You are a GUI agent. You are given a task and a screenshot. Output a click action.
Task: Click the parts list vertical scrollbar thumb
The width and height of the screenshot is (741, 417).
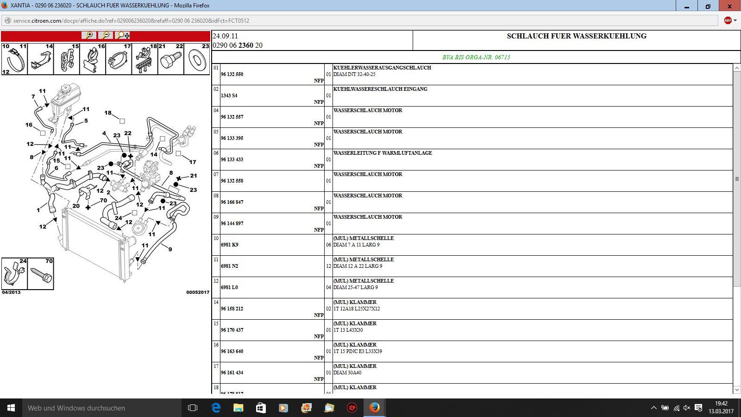(x=737, y=178)
